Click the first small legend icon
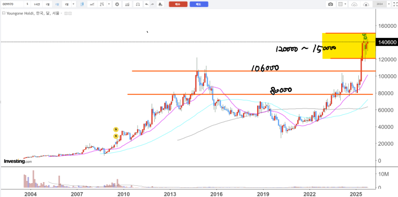398x197 pixels. pos(66,13)
